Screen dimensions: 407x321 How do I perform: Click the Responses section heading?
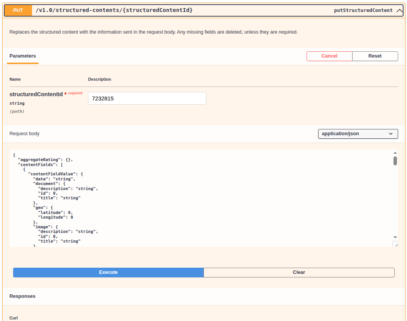[x=22, y=296]
